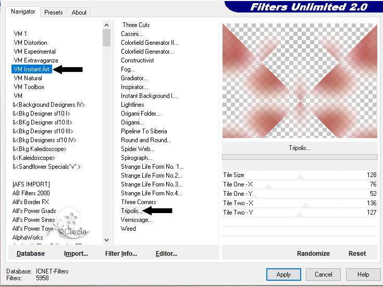
Task: Pick the Fog... filter
Action: [128, 69]
